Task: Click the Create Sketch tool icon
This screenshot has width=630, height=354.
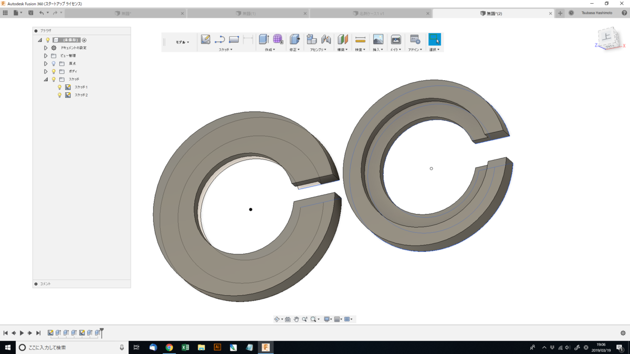Action: point(206,39)
